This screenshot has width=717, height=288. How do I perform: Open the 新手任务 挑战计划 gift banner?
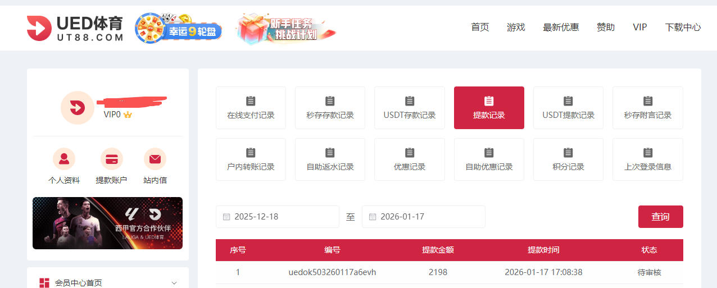click(x=286, y=29)
